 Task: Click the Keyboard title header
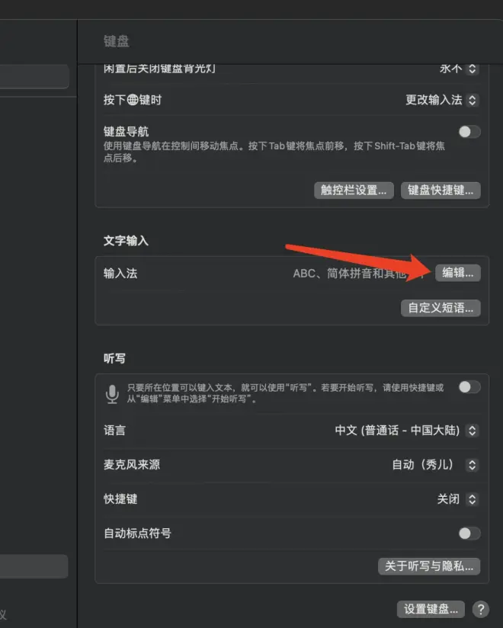117,41
